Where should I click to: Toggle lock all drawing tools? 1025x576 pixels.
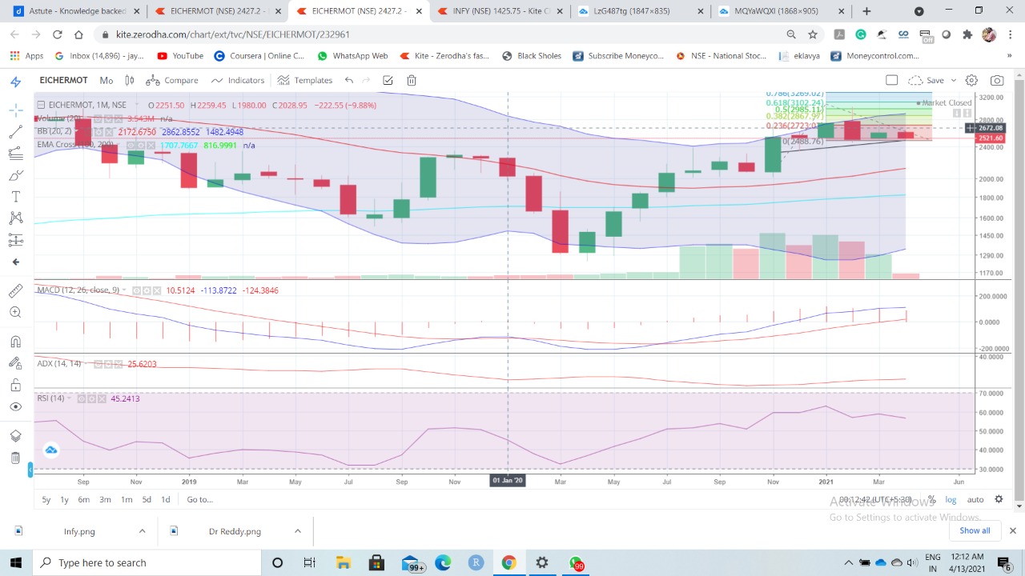pos(15,385)
